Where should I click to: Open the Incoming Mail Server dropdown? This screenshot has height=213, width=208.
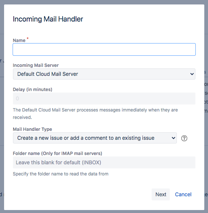104,74
